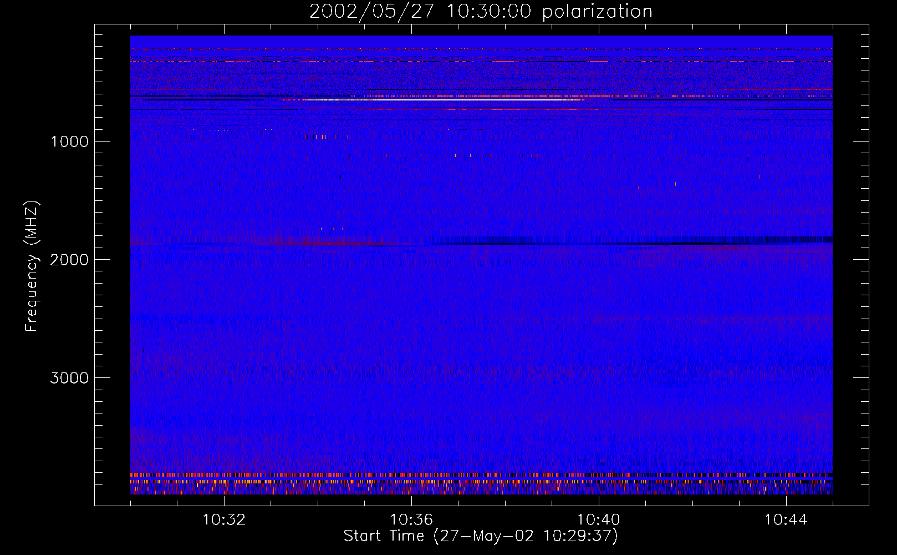
Task: Click the 10:36 time tick label
Action: click(411, 520)
